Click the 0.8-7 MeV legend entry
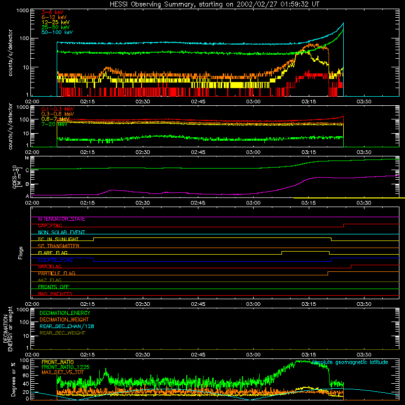 pyautogui.click(x=55, y=119)
